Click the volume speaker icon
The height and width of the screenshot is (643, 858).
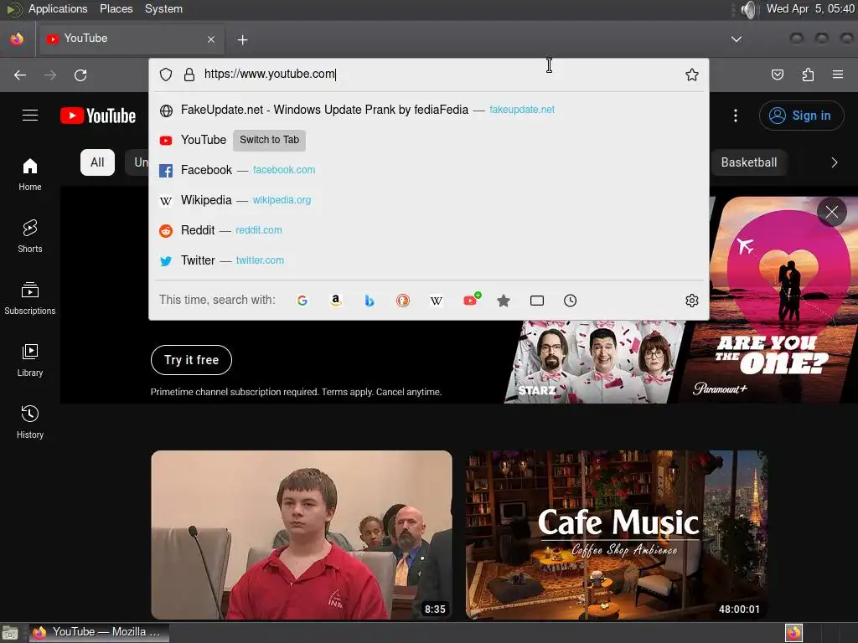coord(748,9)
